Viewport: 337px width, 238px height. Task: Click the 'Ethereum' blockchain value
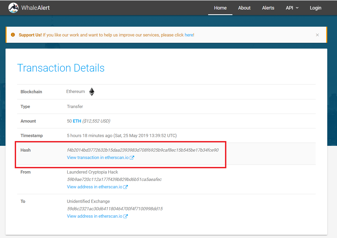(76, 91)
